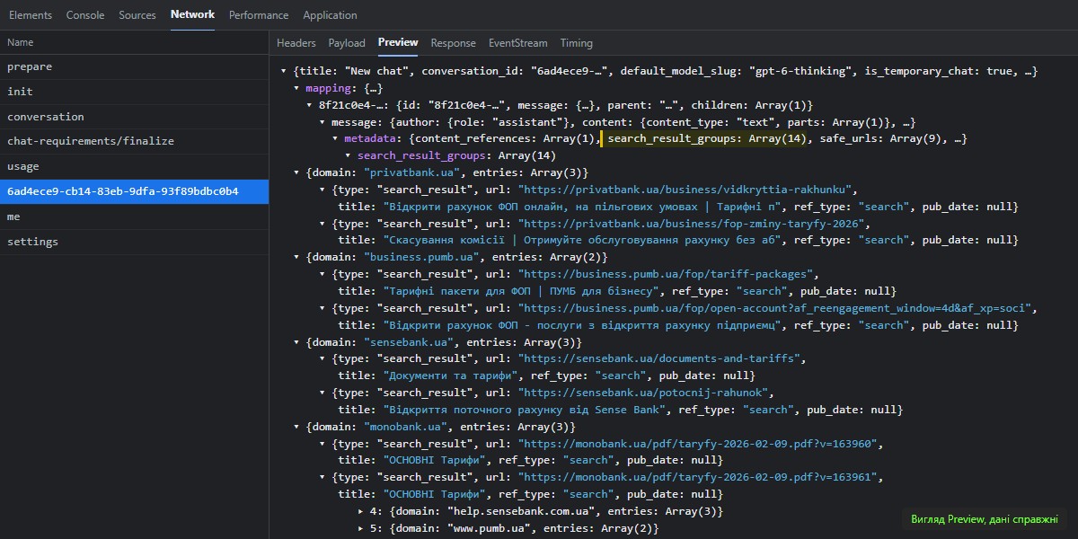
Task: Show the Timing tab
Action: (x=577, y=43)
